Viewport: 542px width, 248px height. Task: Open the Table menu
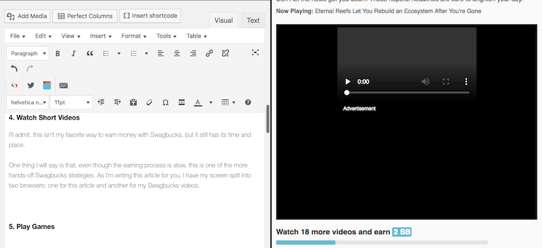pos(197,36)
